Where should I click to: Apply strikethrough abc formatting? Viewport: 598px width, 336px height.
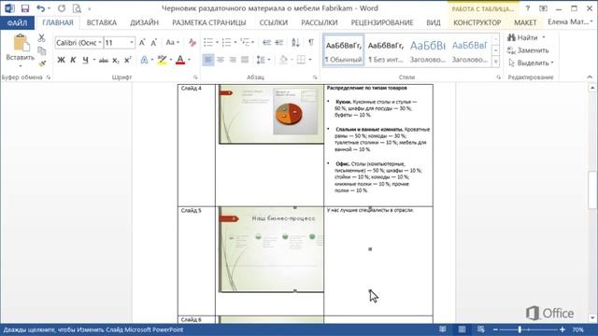[x=104, y=60]
